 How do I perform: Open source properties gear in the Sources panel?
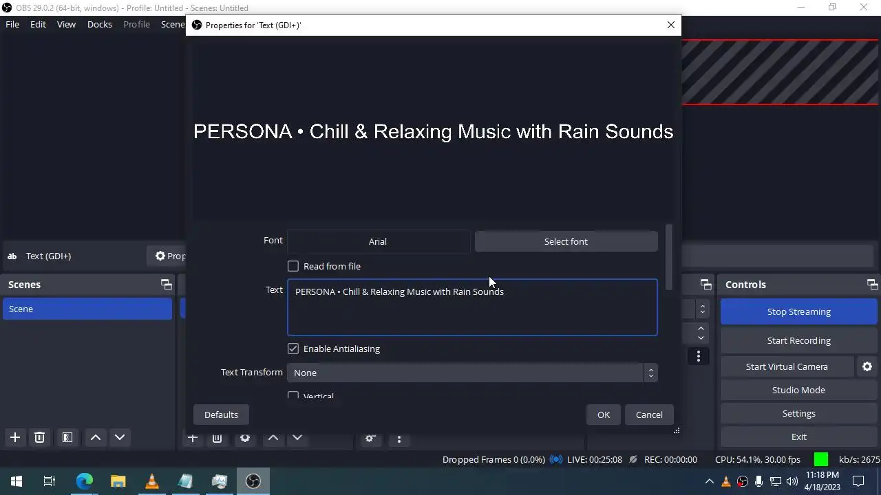pos(244,438)
